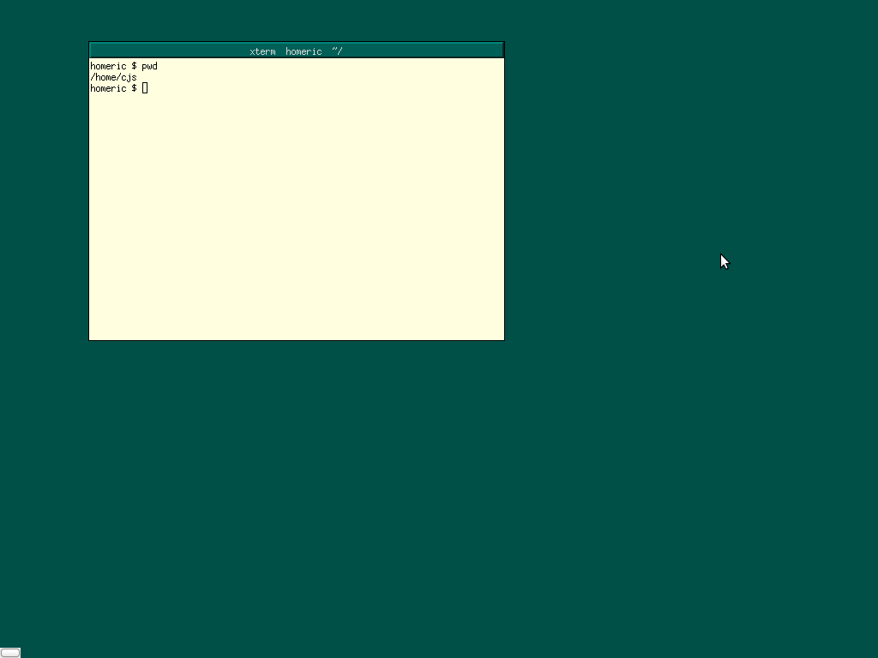
Task: Click the bottom-left corner of the xterm window
Action: point(89,340)
